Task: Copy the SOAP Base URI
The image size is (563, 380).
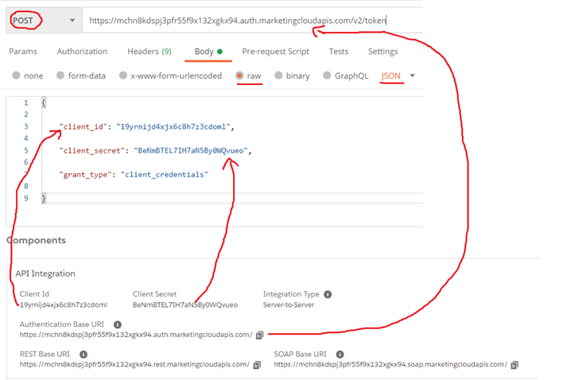Action: click(514, 365)
